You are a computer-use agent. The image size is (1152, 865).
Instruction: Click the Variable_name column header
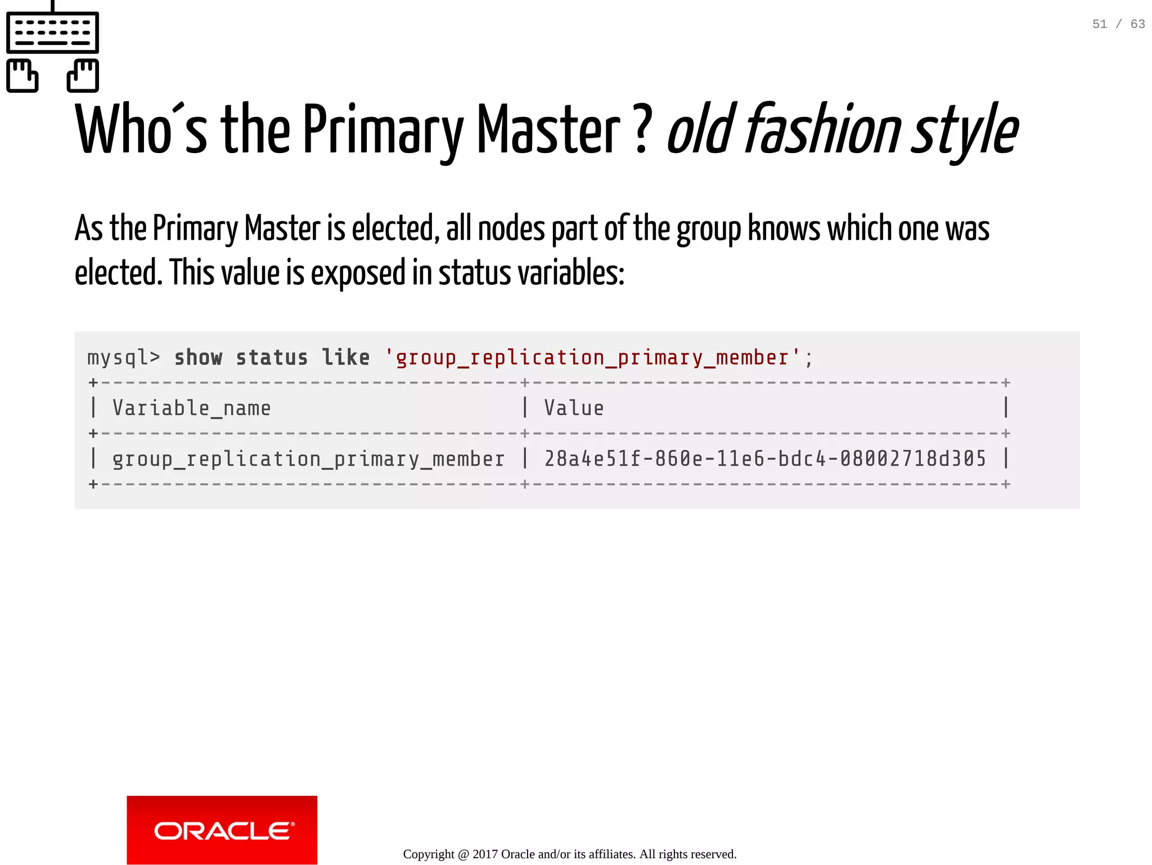[191, 408]
